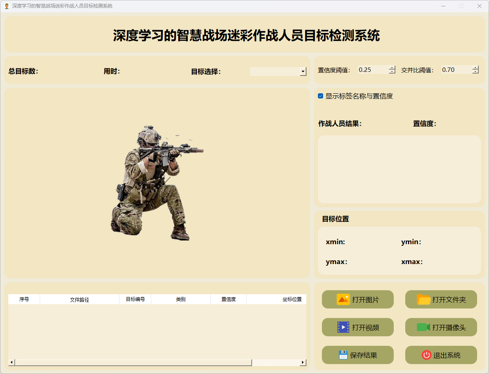Click the 类别 column header in table

pos(181,299)
